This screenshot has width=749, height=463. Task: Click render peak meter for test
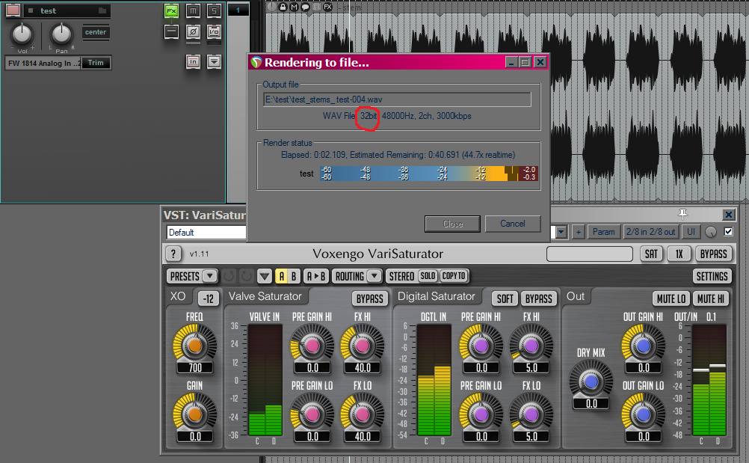429,174
